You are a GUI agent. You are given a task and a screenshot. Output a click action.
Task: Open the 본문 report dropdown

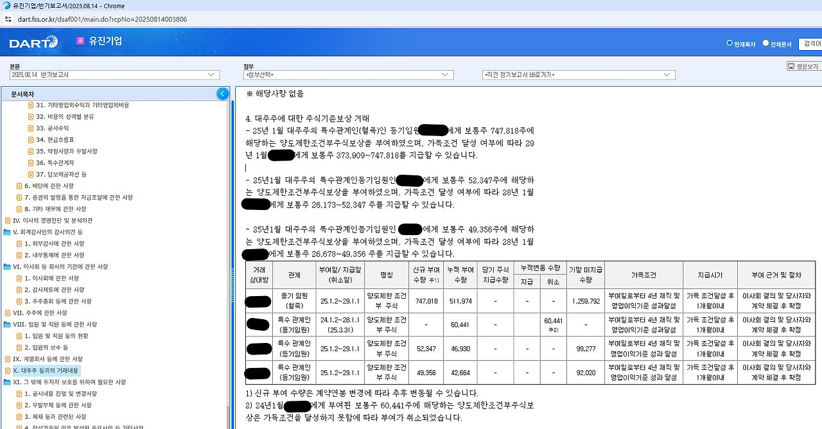[x=112, y=74]
